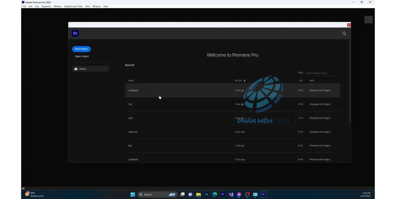Viewport: 396px width, 199px height.
Task: Open the View menu
Action: [87, 6]
